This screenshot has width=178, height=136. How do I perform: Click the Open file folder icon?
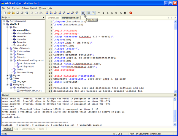pos(9,13)
